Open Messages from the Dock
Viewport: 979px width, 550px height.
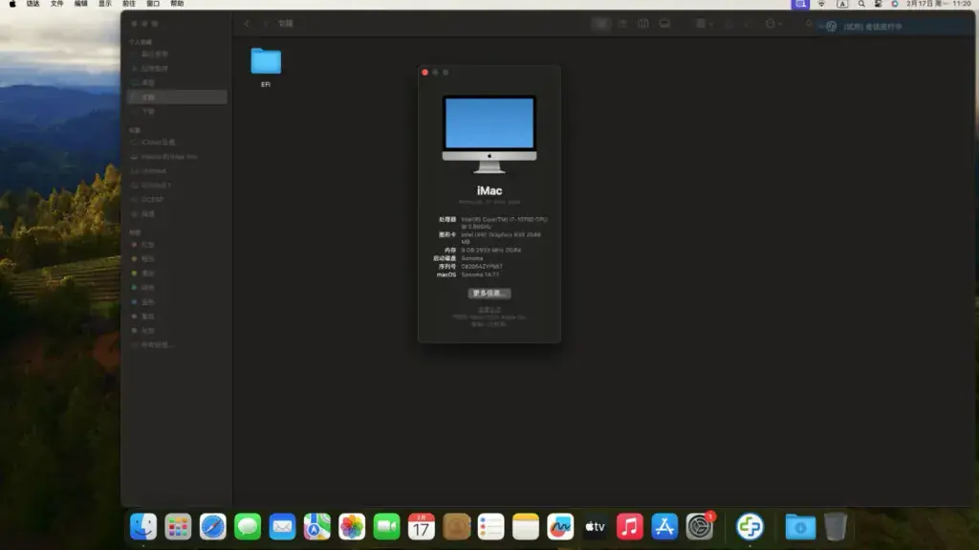coord(248,526)
